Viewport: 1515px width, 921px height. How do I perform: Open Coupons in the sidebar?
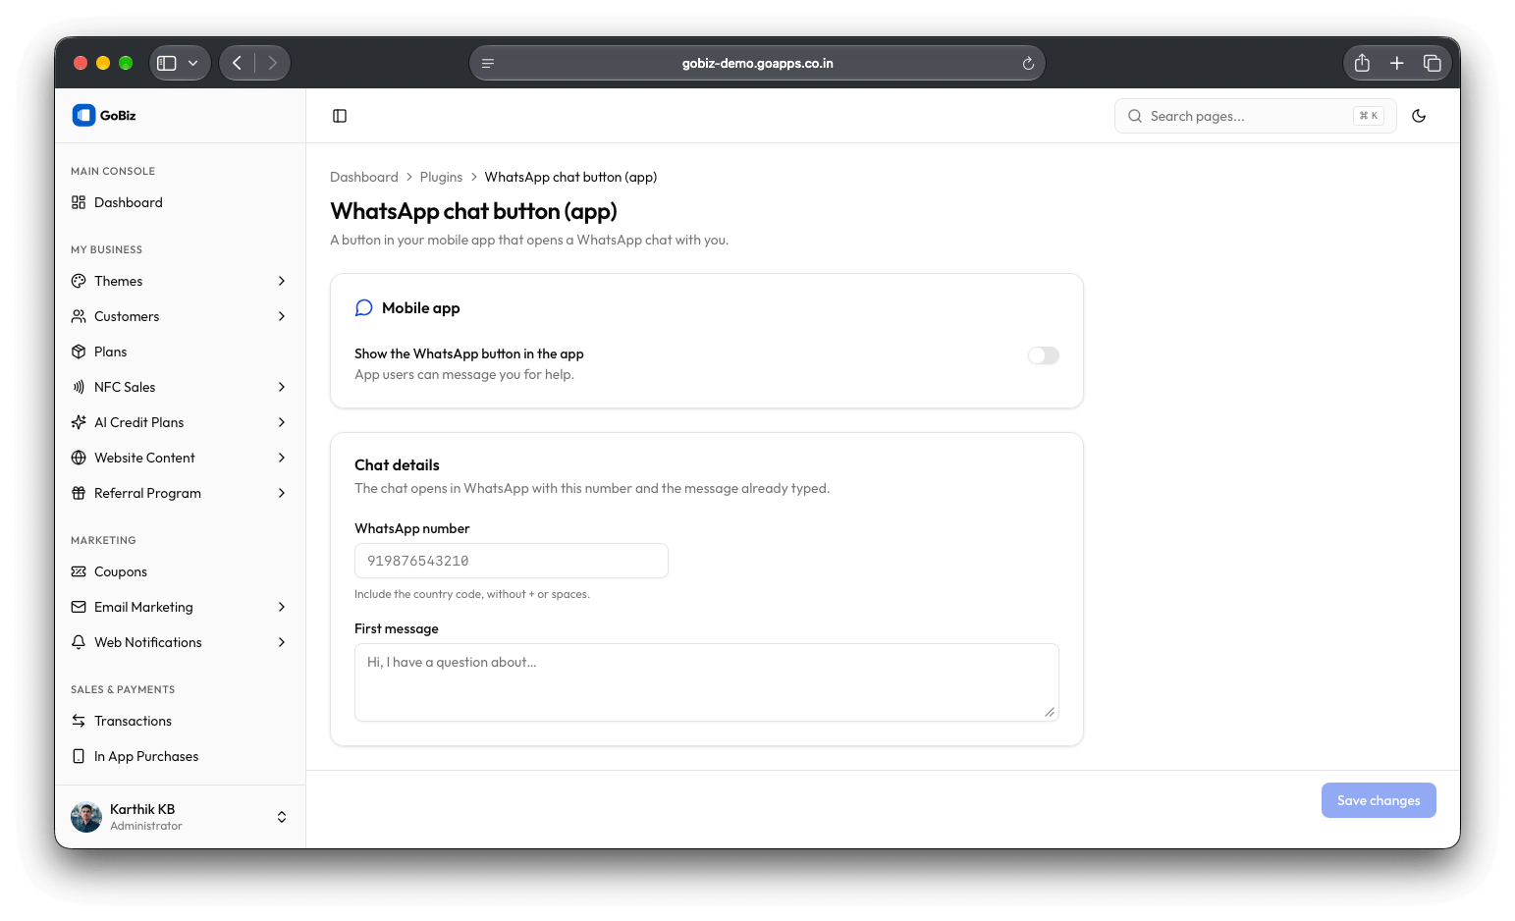click(x=180, y=571)
